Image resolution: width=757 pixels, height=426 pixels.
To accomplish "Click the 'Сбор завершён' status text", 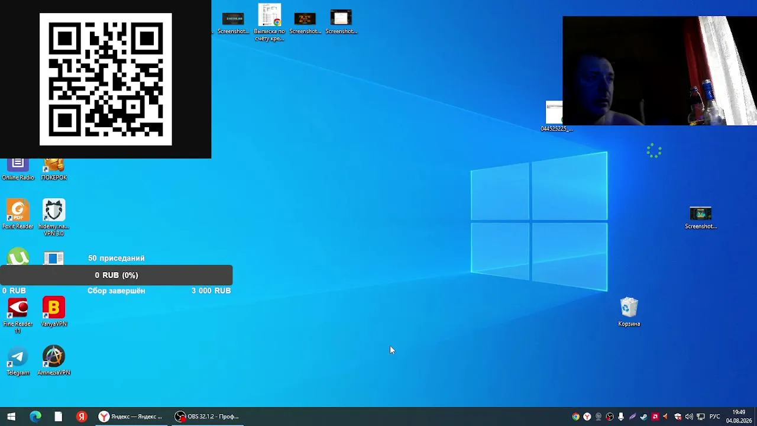I will click(117, 291).
